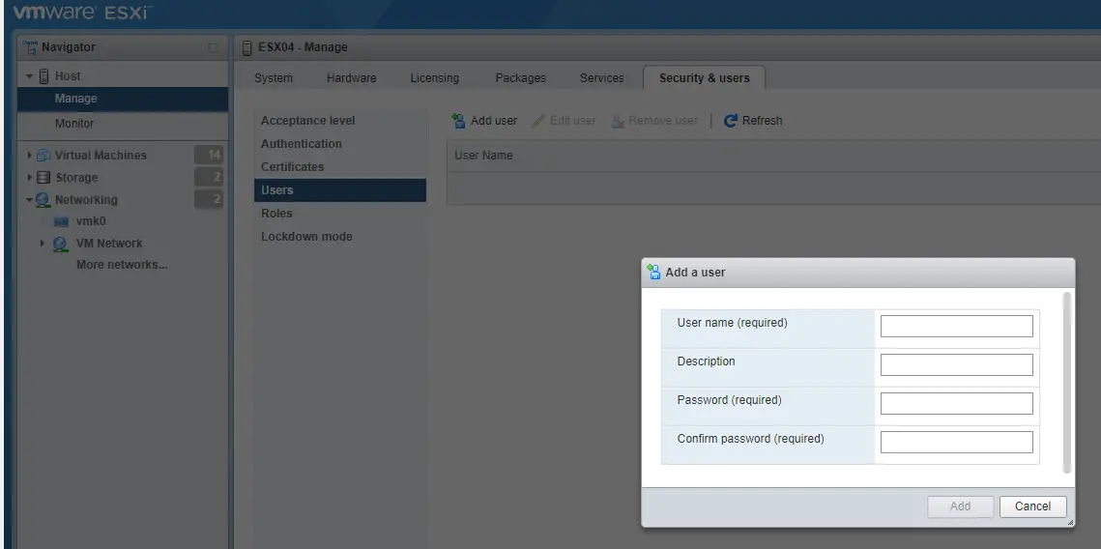Collapse the Navigator panel using its minimize icon
The width and height of the screenshot is (1101, 549).
click(214, 47)
